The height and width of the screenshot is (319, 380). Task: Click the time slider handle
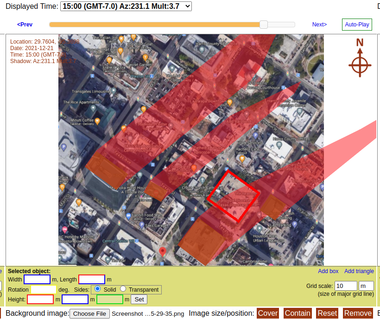coord(264,25)
